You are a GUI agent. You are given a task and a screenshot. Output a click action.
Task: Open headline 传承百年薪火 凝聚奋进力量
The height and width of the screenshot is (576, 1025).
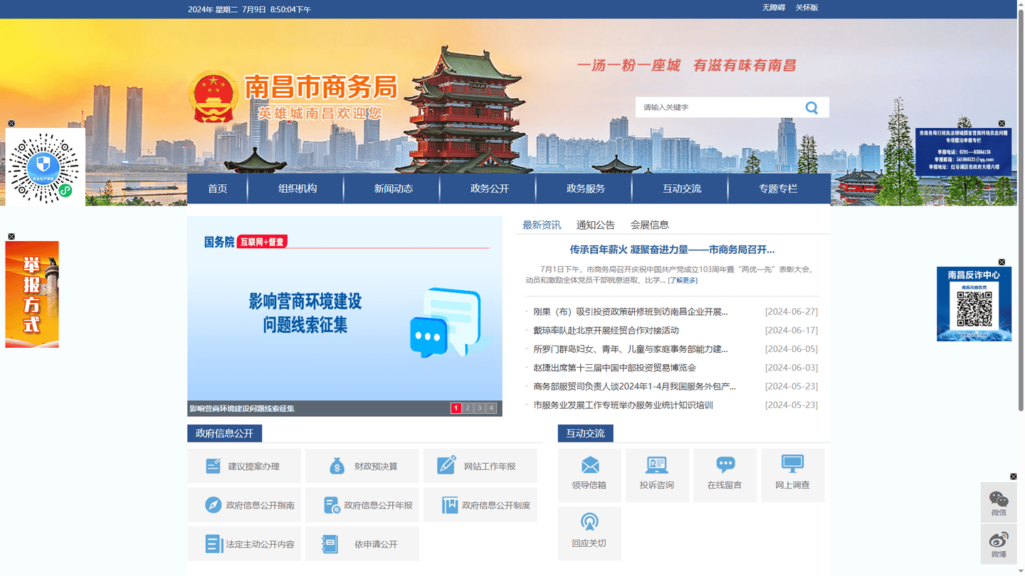click(672, 250)
